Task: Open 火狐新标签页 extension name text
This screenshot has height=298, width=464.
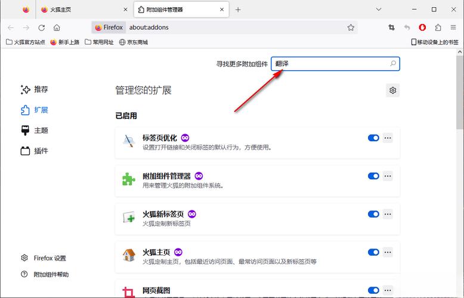Action: [163, 214]
